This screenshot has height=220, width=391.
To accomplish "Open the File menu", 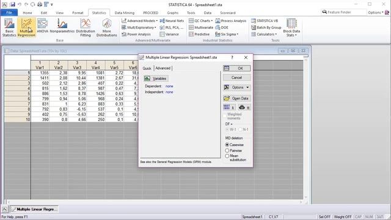I will pos(9,12).
